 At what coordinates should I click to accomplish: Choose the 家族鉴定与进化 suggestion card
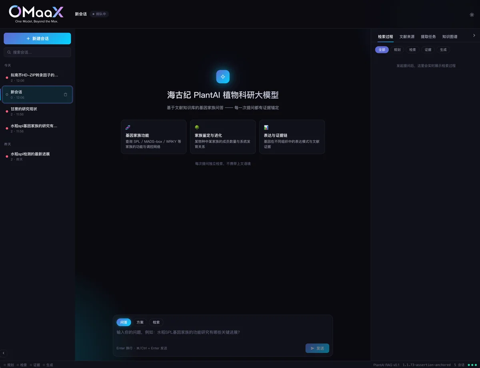click(223, 137)
